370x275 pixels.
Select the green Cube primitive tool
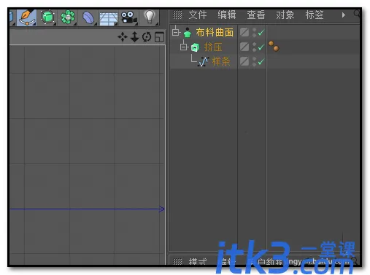(x=47, y=18)
